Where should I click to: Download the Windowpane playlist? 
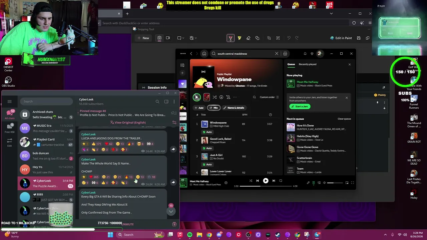tap(221, 97)
